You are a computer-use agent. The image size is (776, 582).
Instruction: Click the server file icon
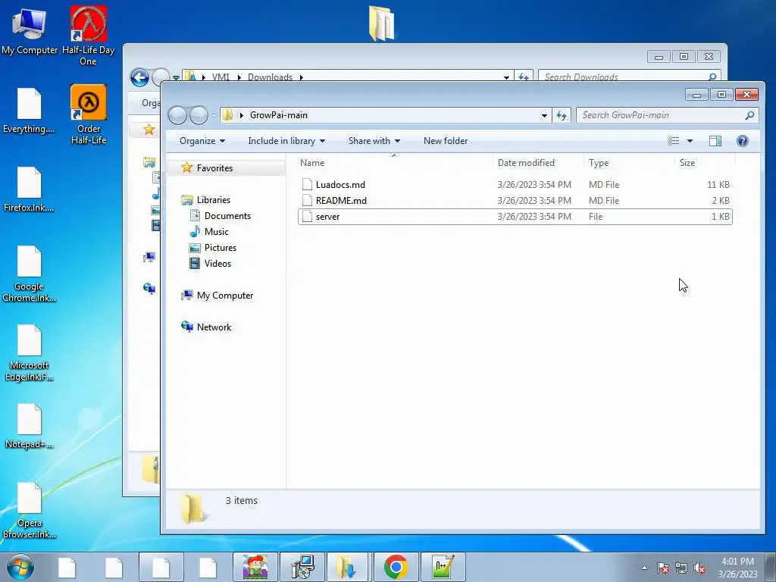coord(307,216)
